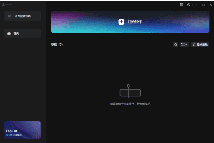Click the trash icon in 最近删除
The width and height of the screenshot is (214, 143).
[x=194, y=45]
